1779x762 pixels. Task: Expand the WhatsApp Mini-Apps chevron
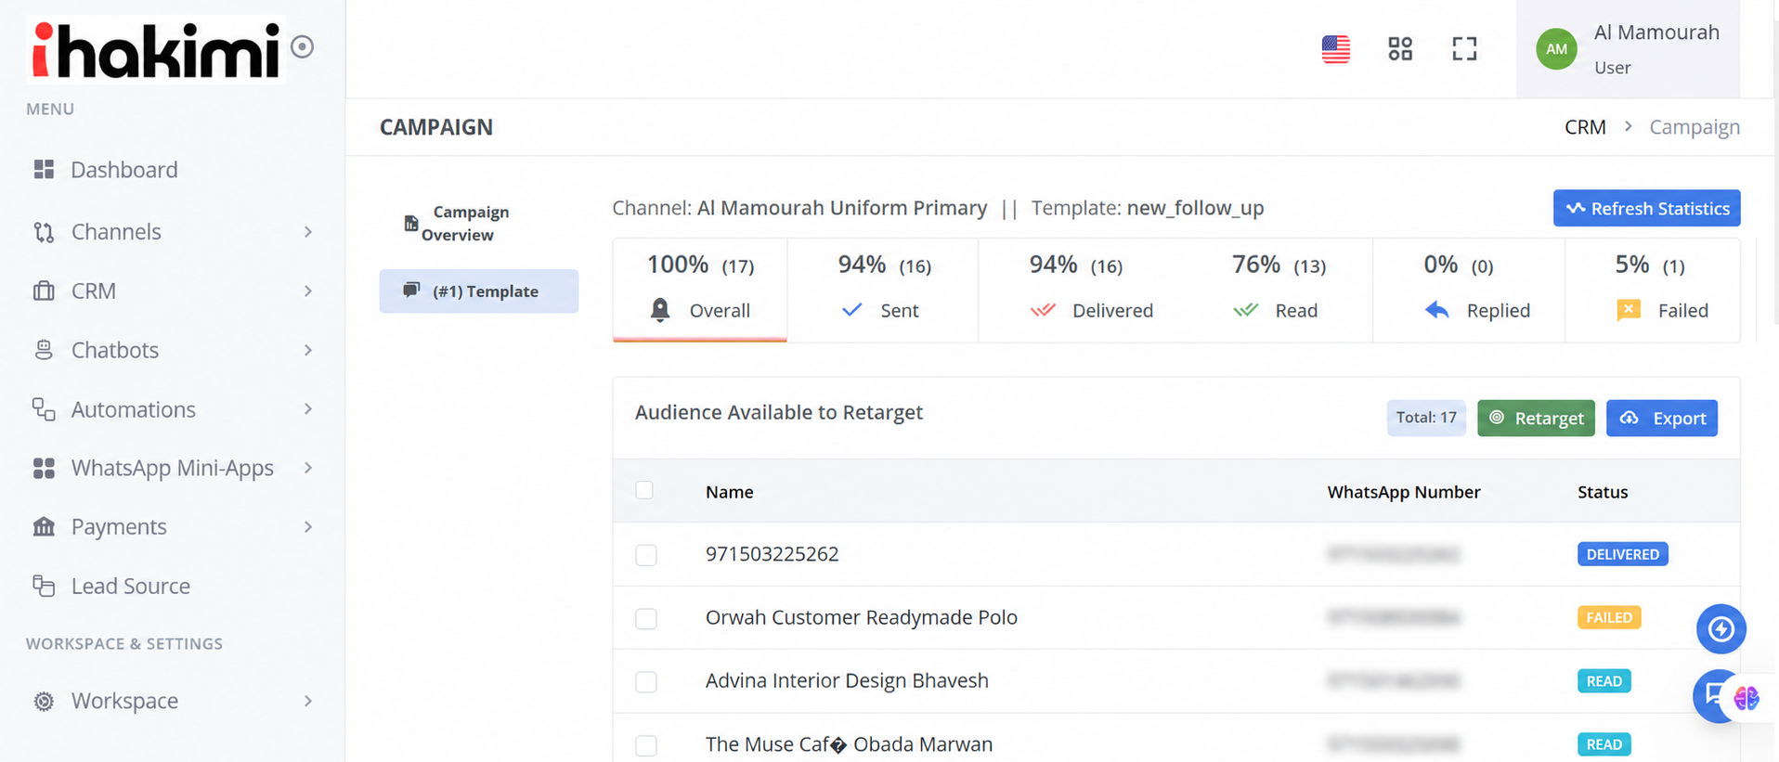(308, 468)
